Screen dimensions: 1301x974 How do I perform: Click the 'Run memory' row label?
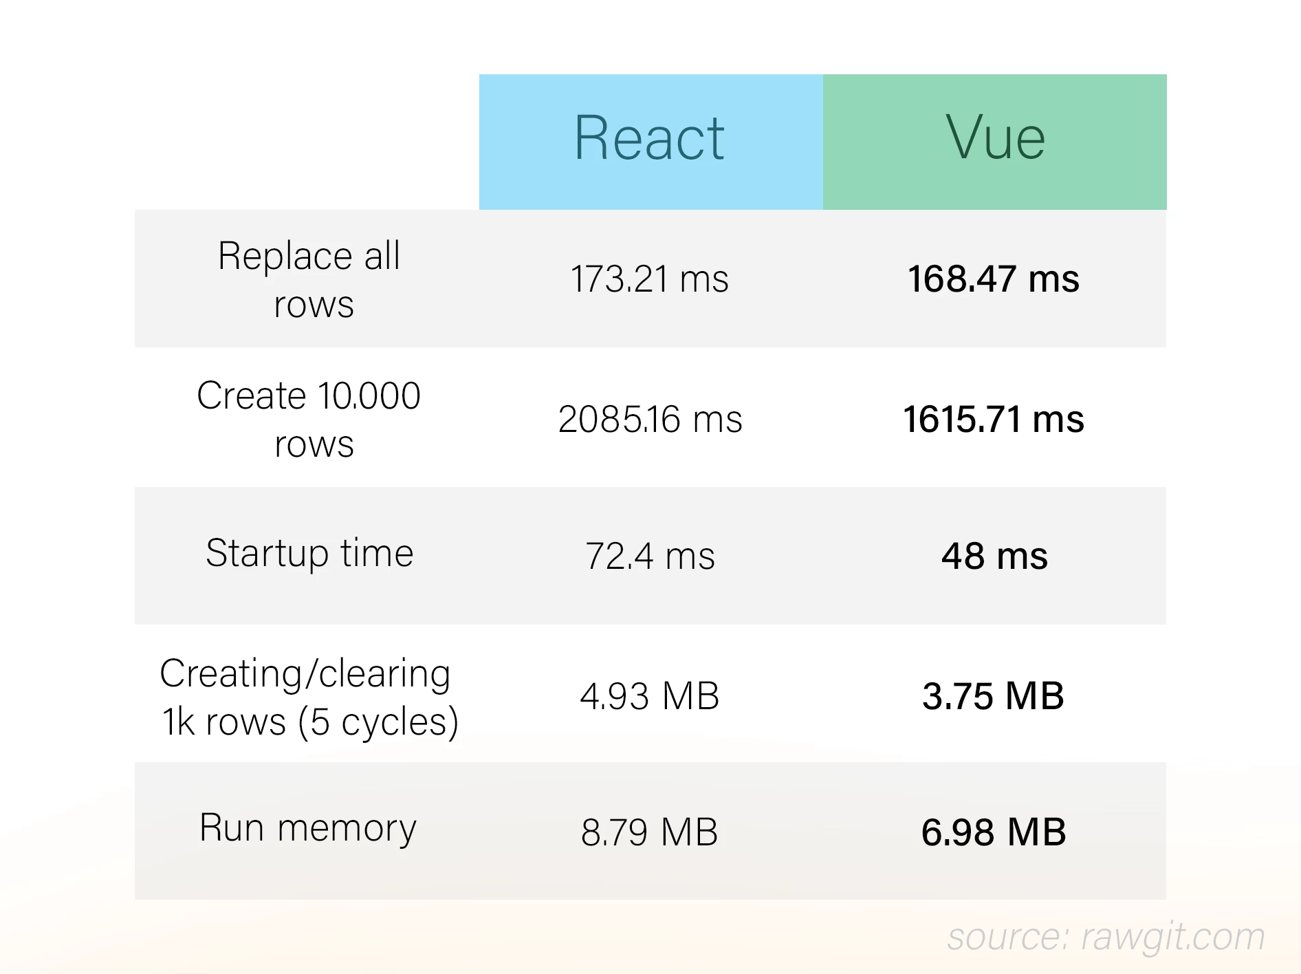click(307, 828)
